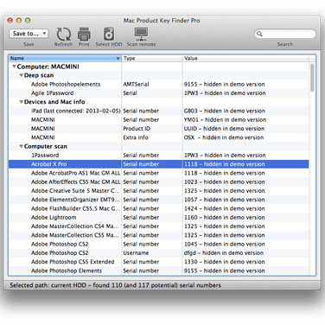
Task: Click the Refresh toolbar icon
Action: (x=63, y=35)
